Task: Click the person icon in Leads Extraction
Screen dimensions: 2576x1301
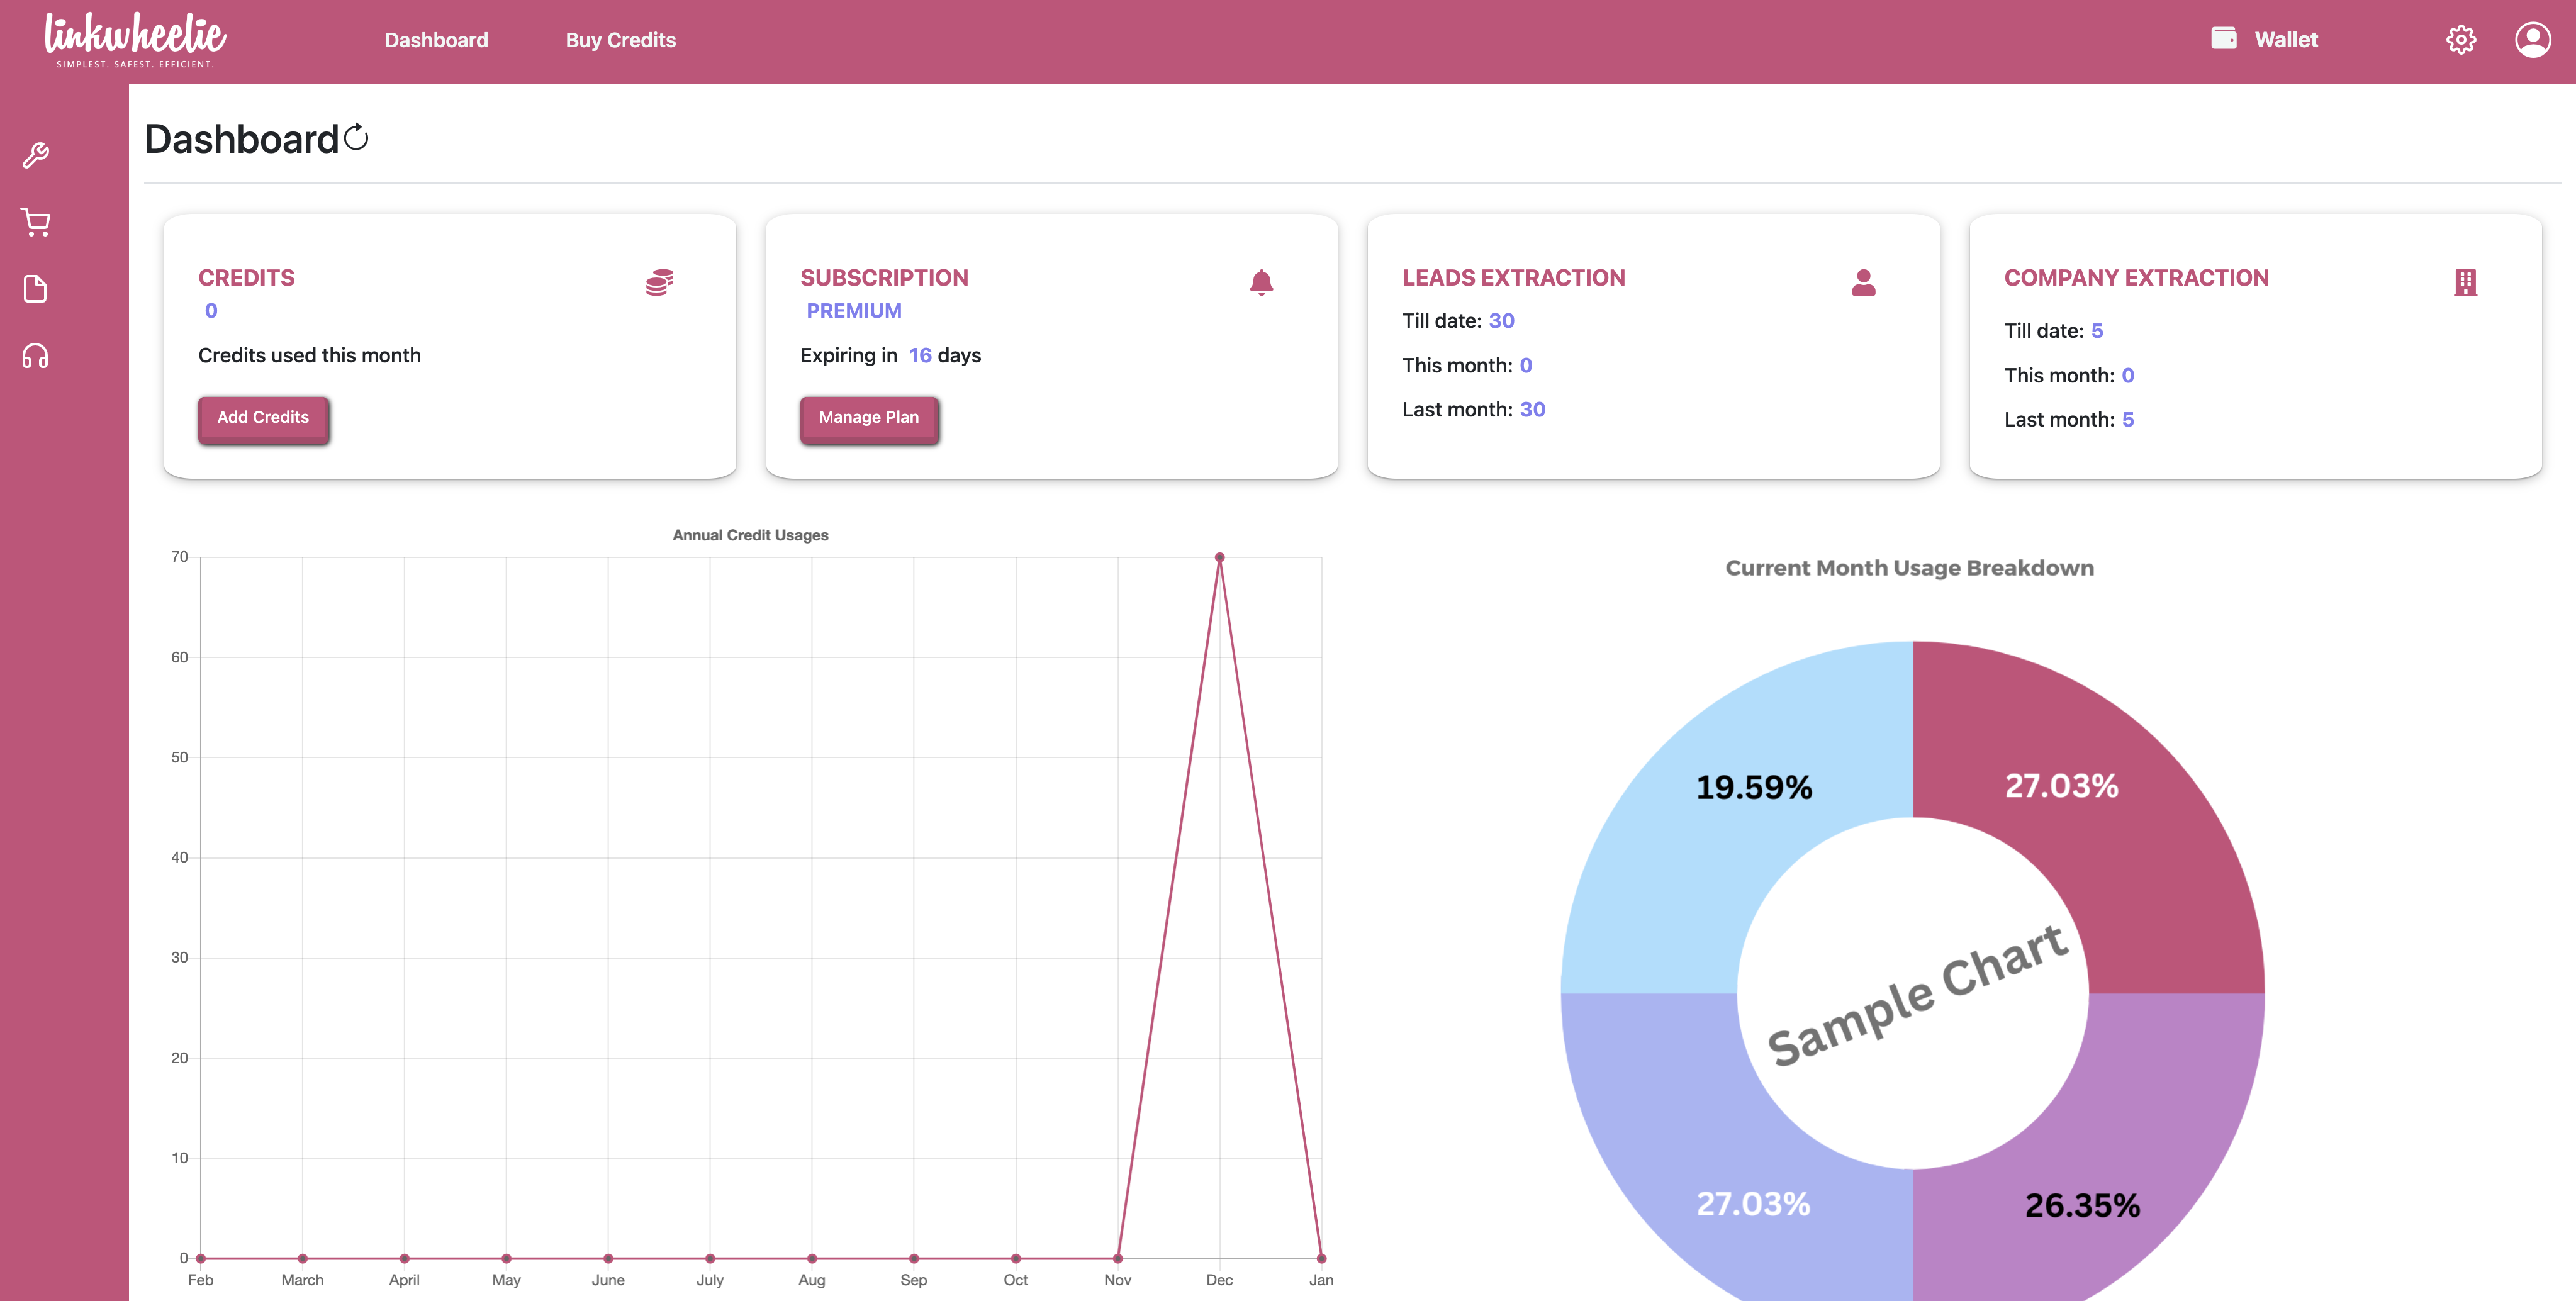Action: pyautogui.click(x=1863, y=282)
